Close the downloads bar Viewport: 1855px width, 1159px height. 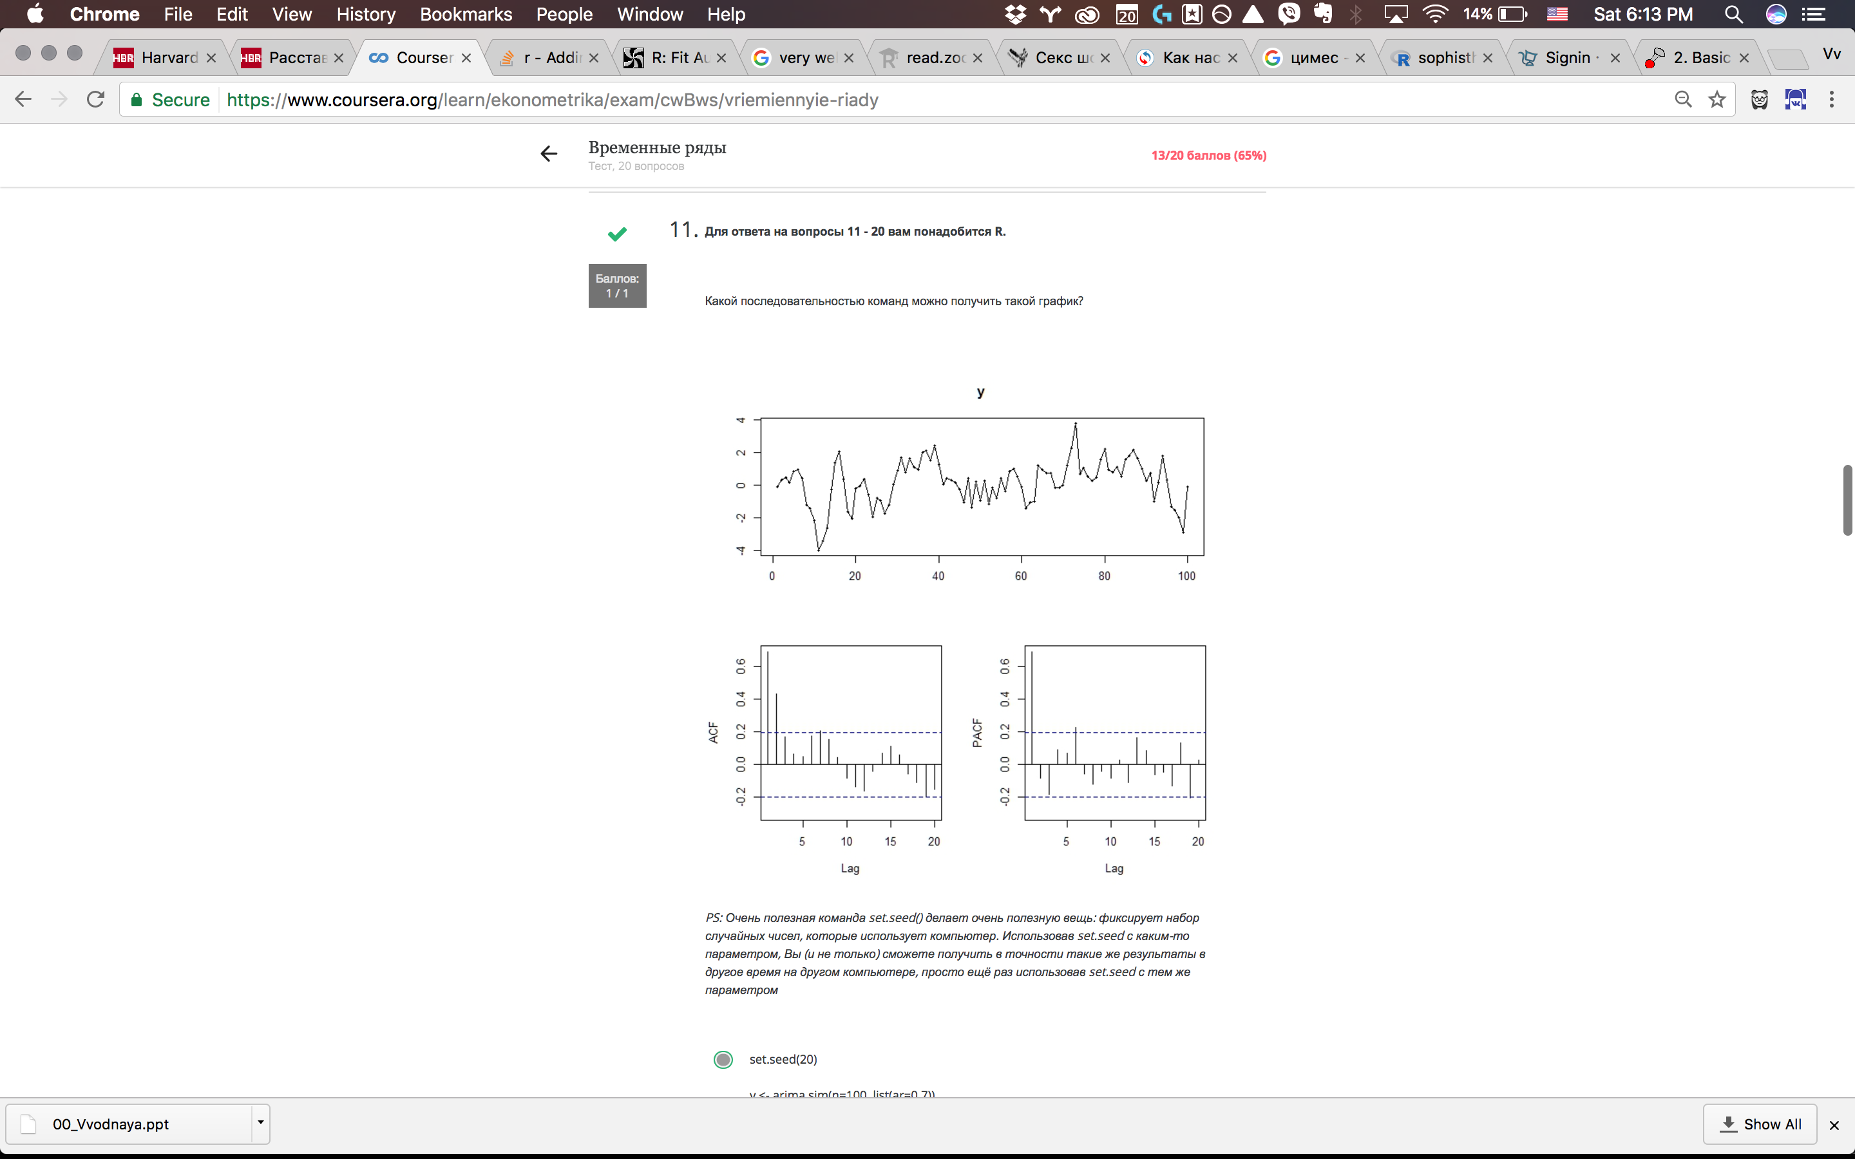click(x=1834, y=1126)
